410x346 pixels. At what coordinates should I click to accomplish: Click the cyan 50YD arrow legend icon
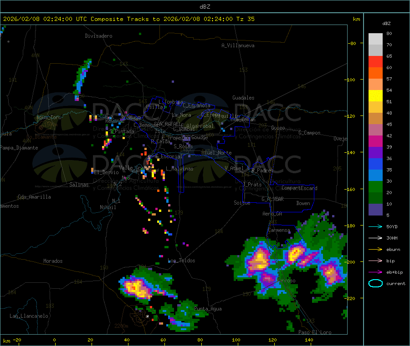tap(375, 226)
